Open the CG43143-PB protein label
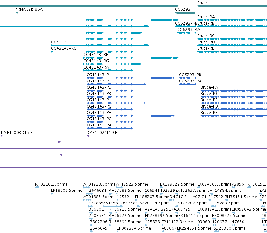The height and width of the screenshot is (233, 267). click(99, 94)
